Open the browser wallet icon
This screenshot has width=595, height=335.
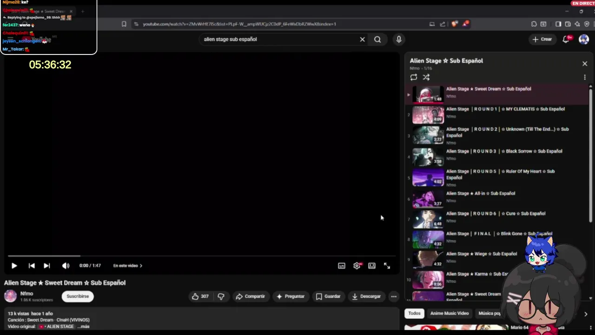pyautogui.click(x=568, y=24)
